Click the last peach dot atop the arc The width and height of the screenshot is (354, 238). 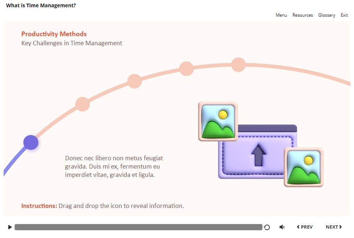pos(238,65)
